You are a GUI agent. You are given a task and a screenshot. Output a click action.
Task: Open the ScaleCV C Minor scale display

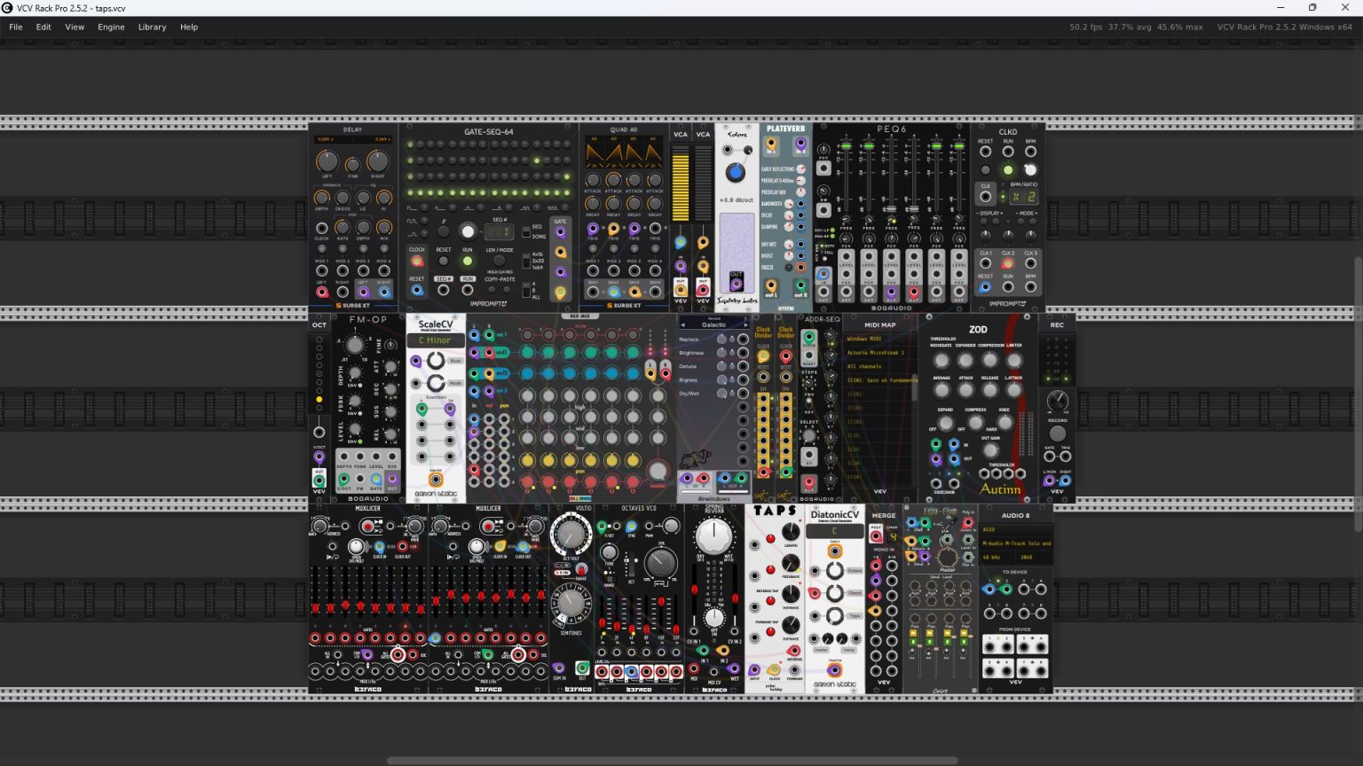coord(436,340)
